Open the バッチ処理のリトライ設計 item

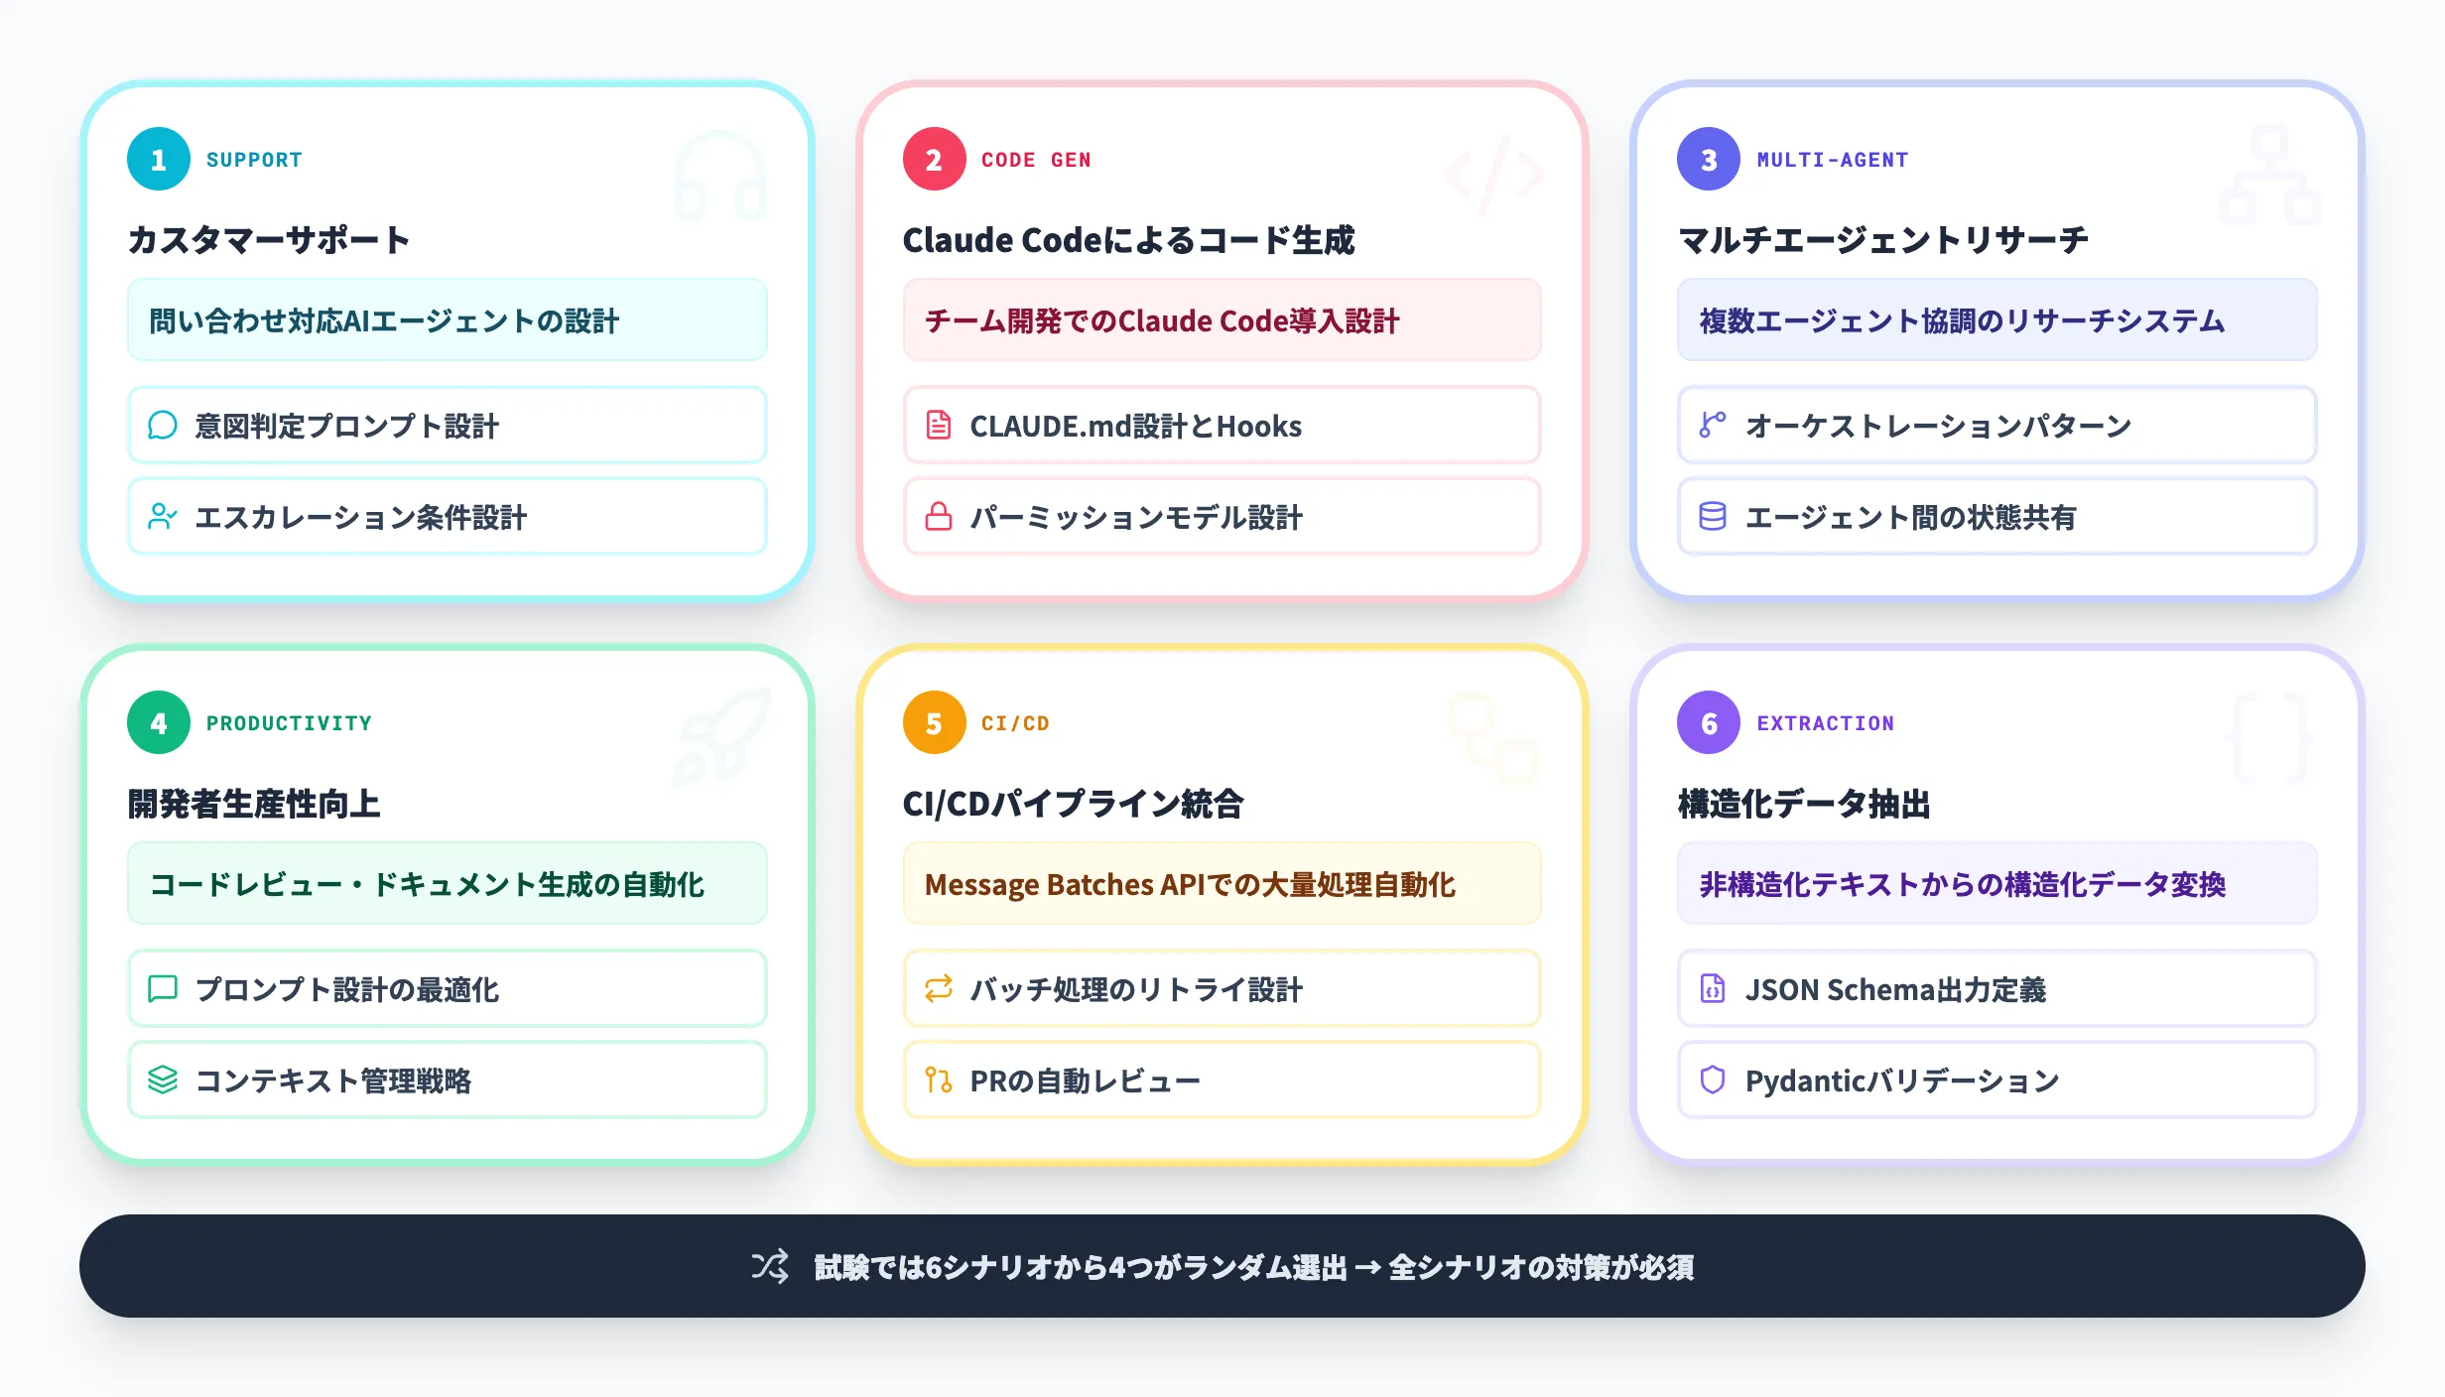1222,989
